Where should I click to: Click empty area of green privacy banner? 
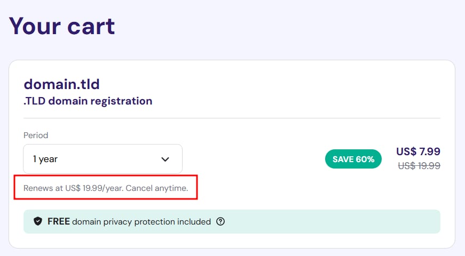pyautogui.click(x=331, y=221)
